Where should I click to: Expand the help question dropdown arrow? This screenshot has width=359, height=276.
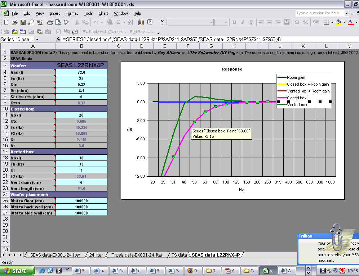tap(346, 13)
